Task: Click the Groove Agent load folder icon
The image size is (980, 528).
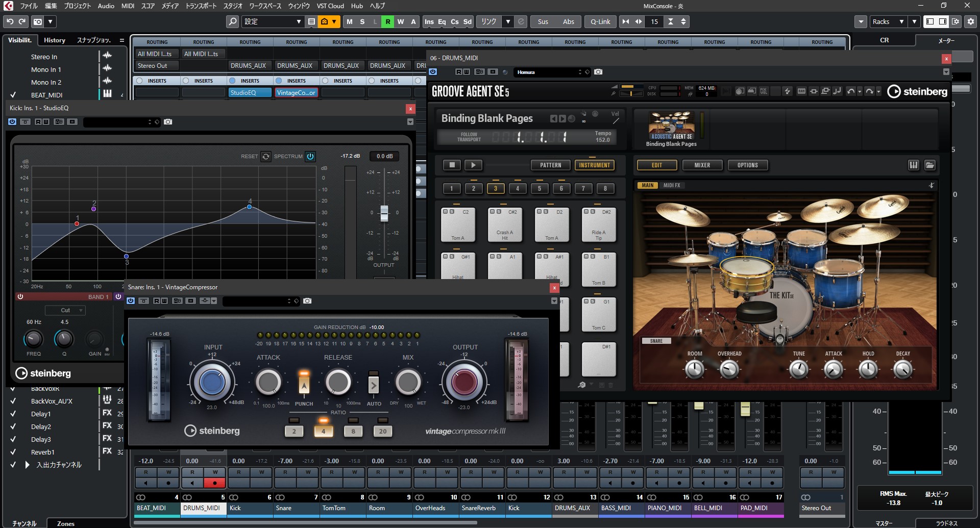Action: [x=929, y=165]
